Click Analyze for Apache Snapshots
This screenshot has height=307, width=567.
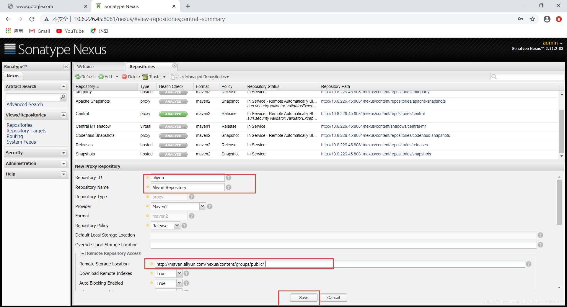pyautogui.click(x=173, y=102)
